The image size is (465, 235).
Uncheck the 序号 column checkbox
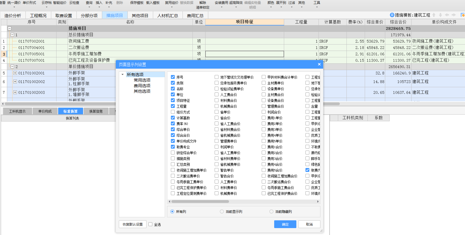pyautogui.click(x=173, y=77)
